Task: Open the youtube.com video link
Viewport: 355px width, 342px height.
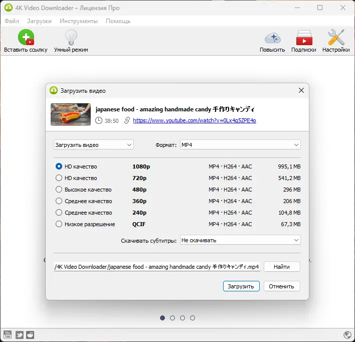Action: pyautogui.click(x=195, y=120)
